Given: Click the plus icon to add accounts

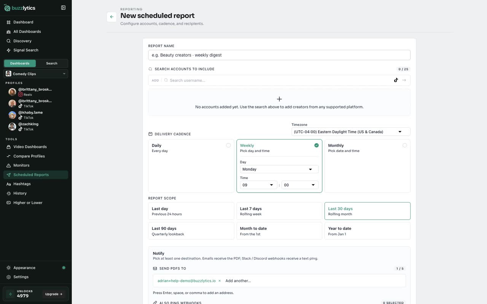Looking at the screenshot, I should [x=279, y=99].
